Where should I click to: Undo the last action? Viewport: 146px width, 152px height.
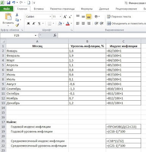tap(14, 2)
